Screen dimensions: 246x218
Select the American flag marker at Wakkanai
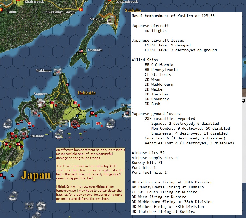point(57,72)
